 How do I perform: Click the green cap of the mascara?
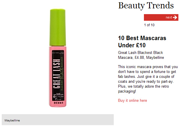(58, 27)
